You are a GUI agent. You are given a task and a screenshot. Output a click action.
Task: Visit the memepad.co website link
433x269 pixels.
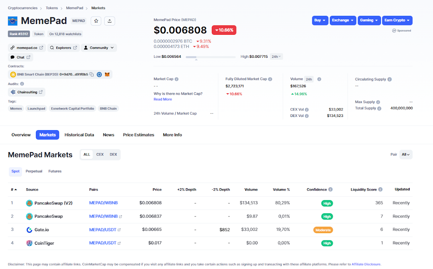(27, 48)
